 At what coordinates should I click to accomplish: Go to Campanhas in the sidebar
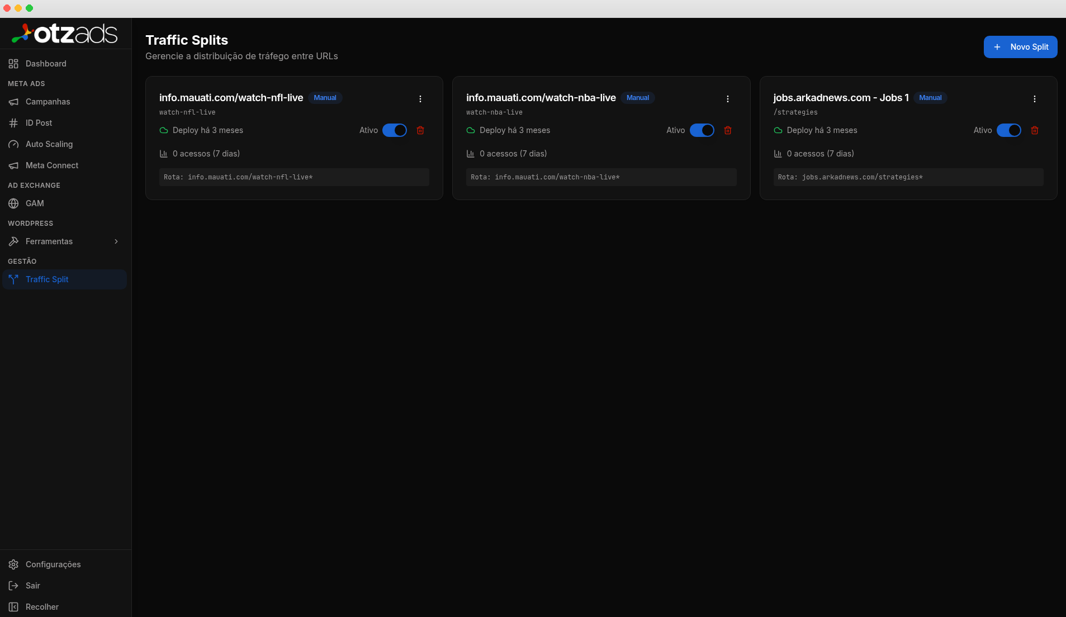pos(65,102)
